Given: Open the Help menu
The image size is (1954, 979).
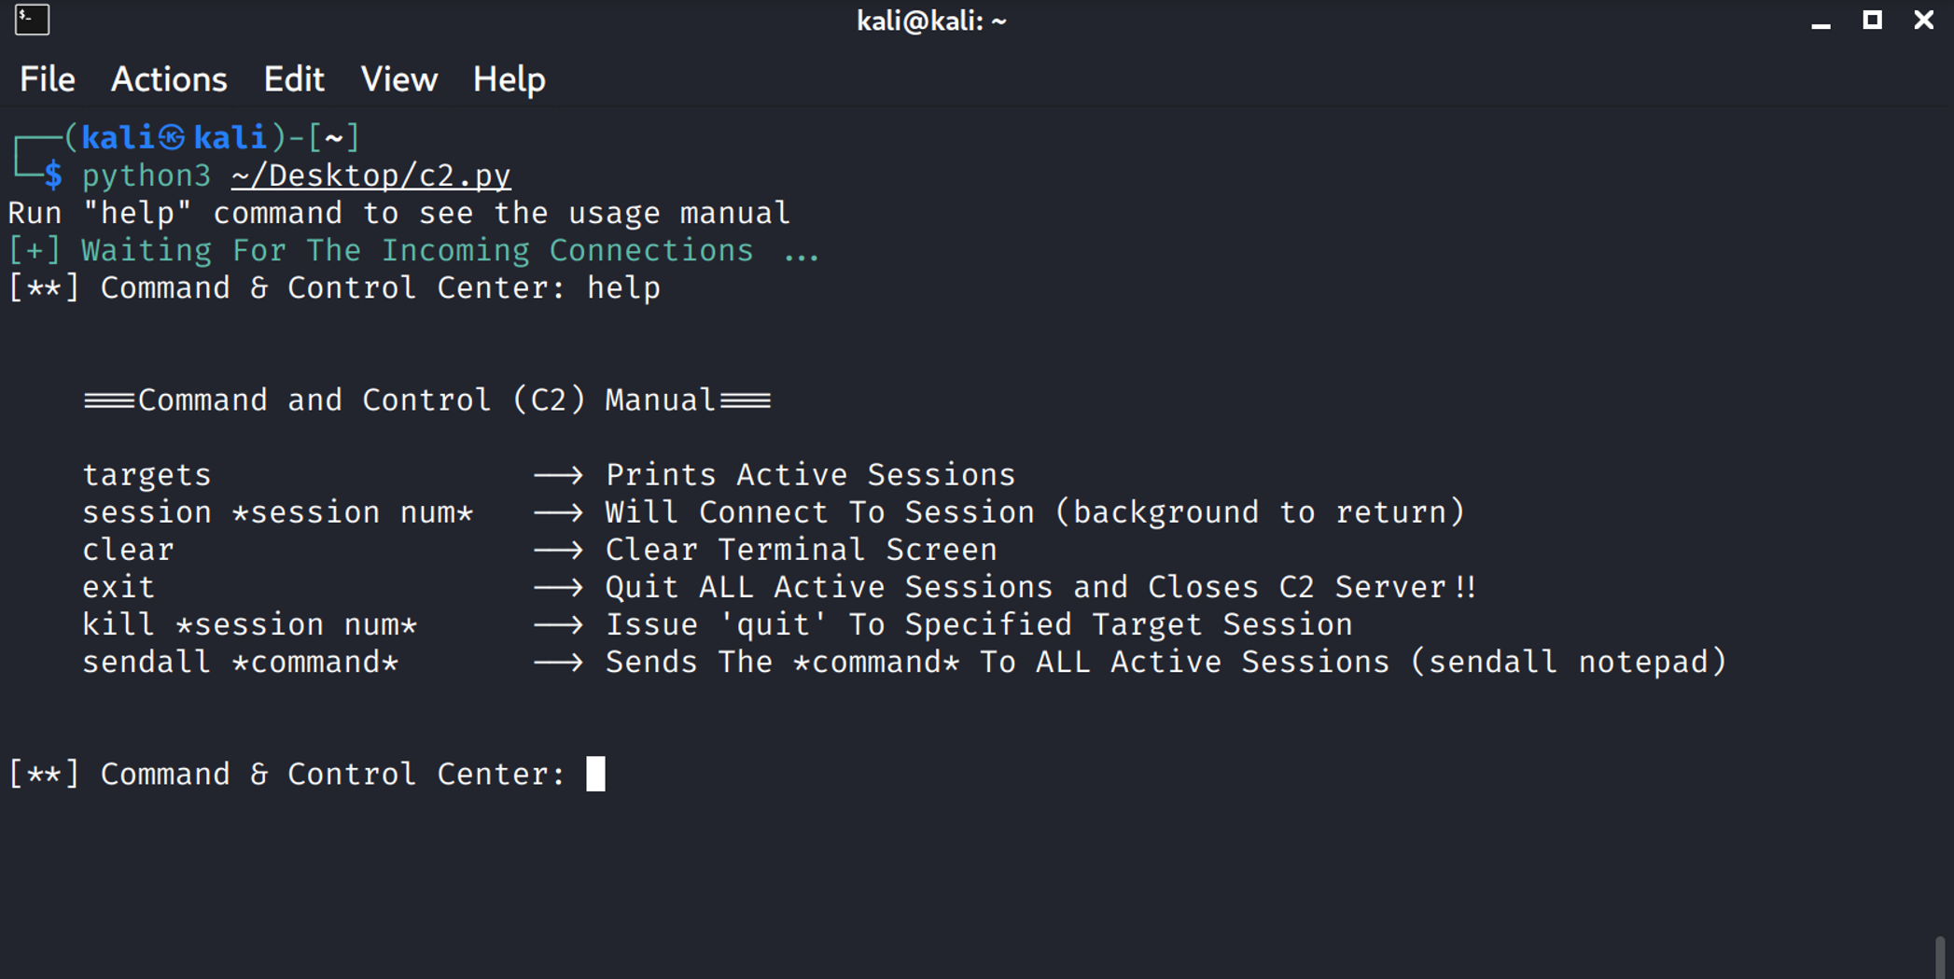Looking at the screenshot, I should [509, 79].
